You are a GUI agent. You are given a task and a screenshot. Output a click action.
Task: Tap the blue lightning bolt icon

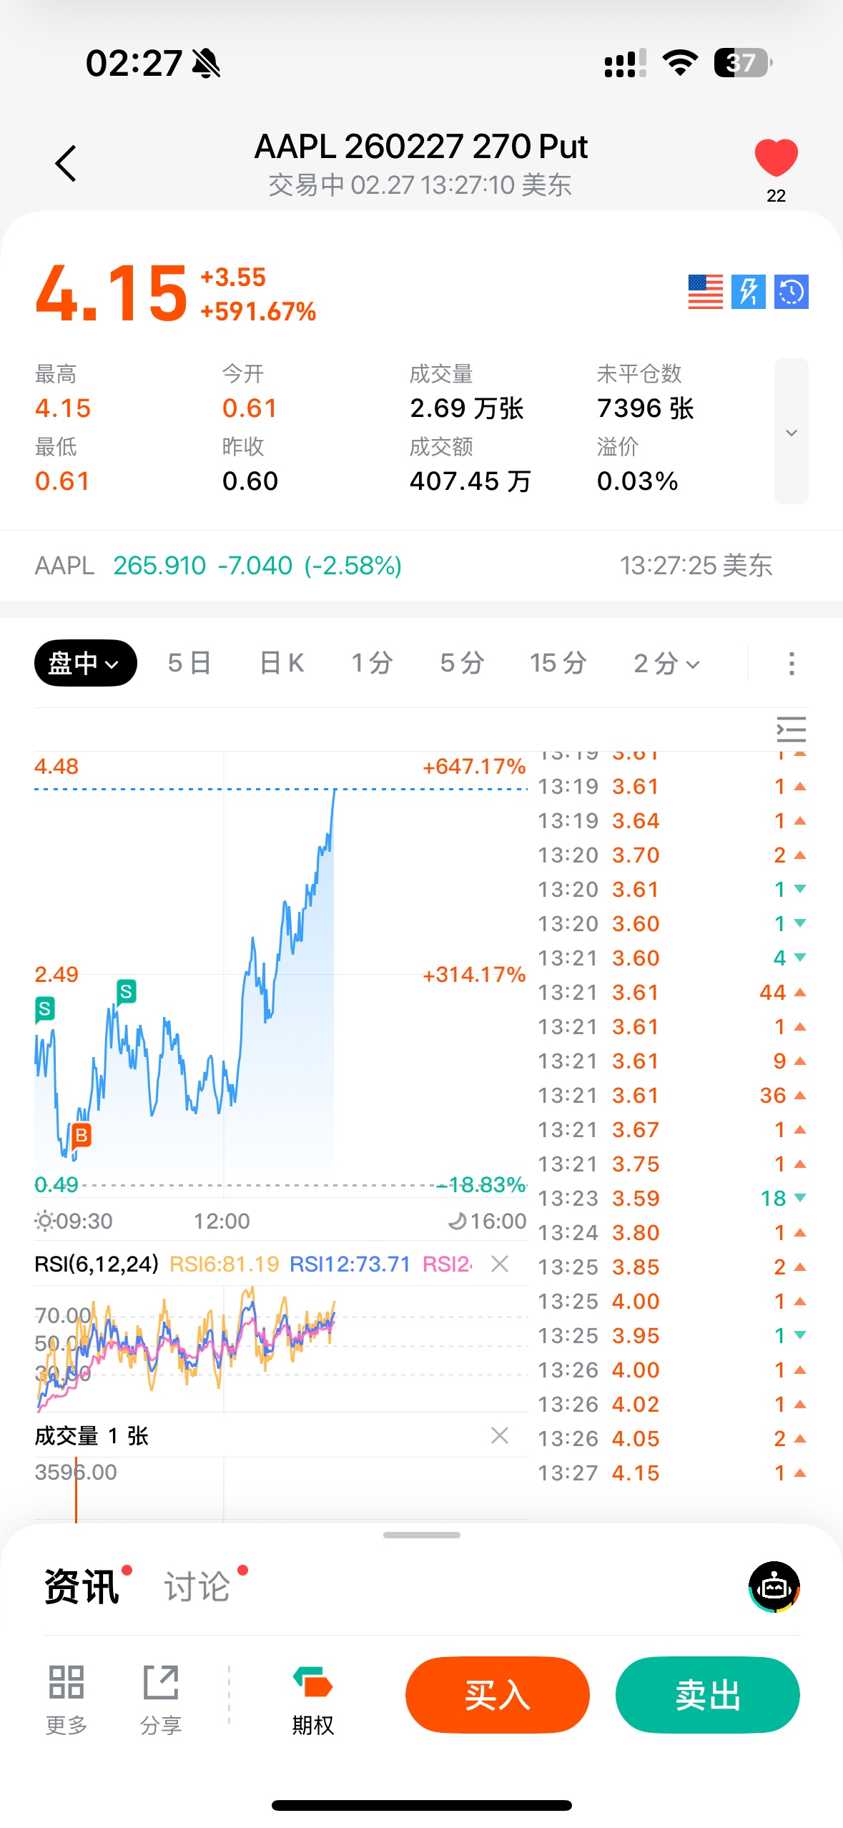pyautogui.click(x=748, y=292)
